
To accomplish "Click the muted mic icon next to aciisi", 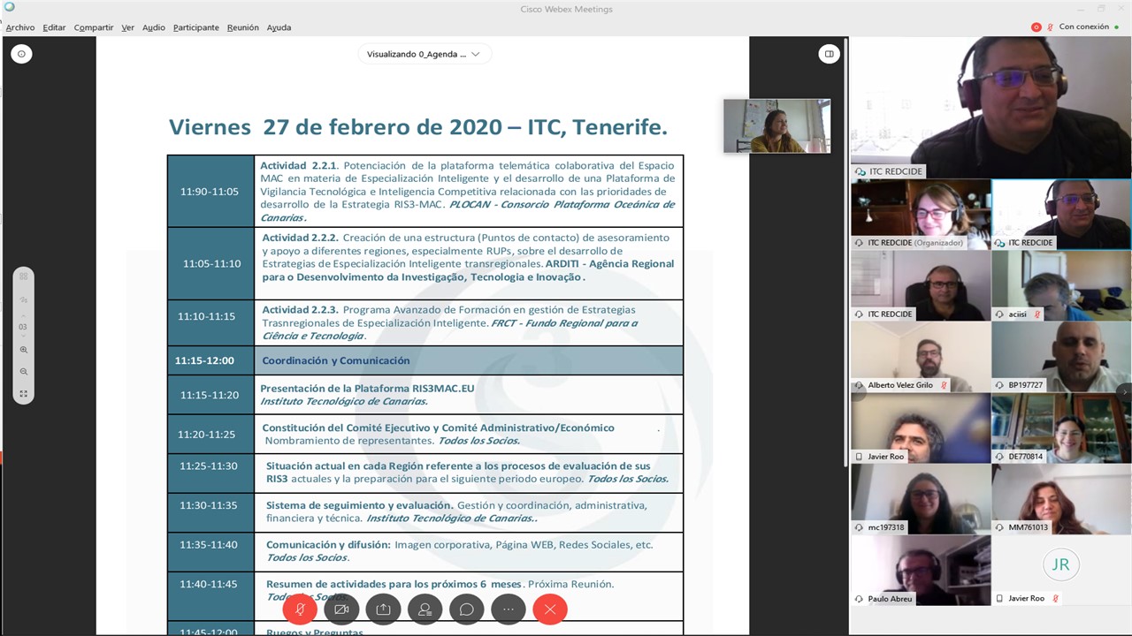I will point(1037,314).
